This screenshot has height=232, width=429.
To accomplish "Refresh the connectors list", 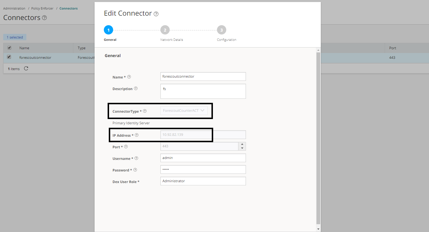I will (x=26, y=69).
